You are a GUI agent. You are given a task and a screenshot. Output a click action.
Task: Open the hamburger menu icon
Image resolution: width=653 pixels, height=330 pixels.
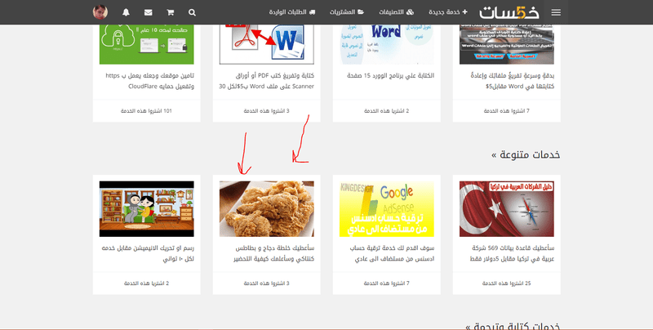pyautogui.click(x=556, y=12)
